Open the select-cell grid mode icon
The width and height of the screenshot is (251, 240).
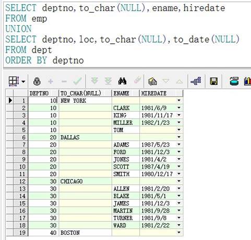point(14,81)
